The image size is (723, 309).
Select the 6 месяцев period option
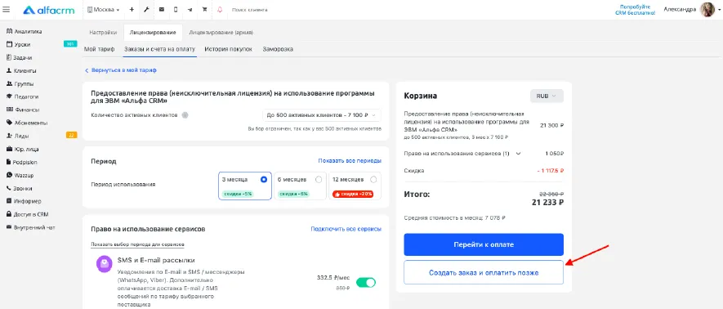[x=300, y=186]
